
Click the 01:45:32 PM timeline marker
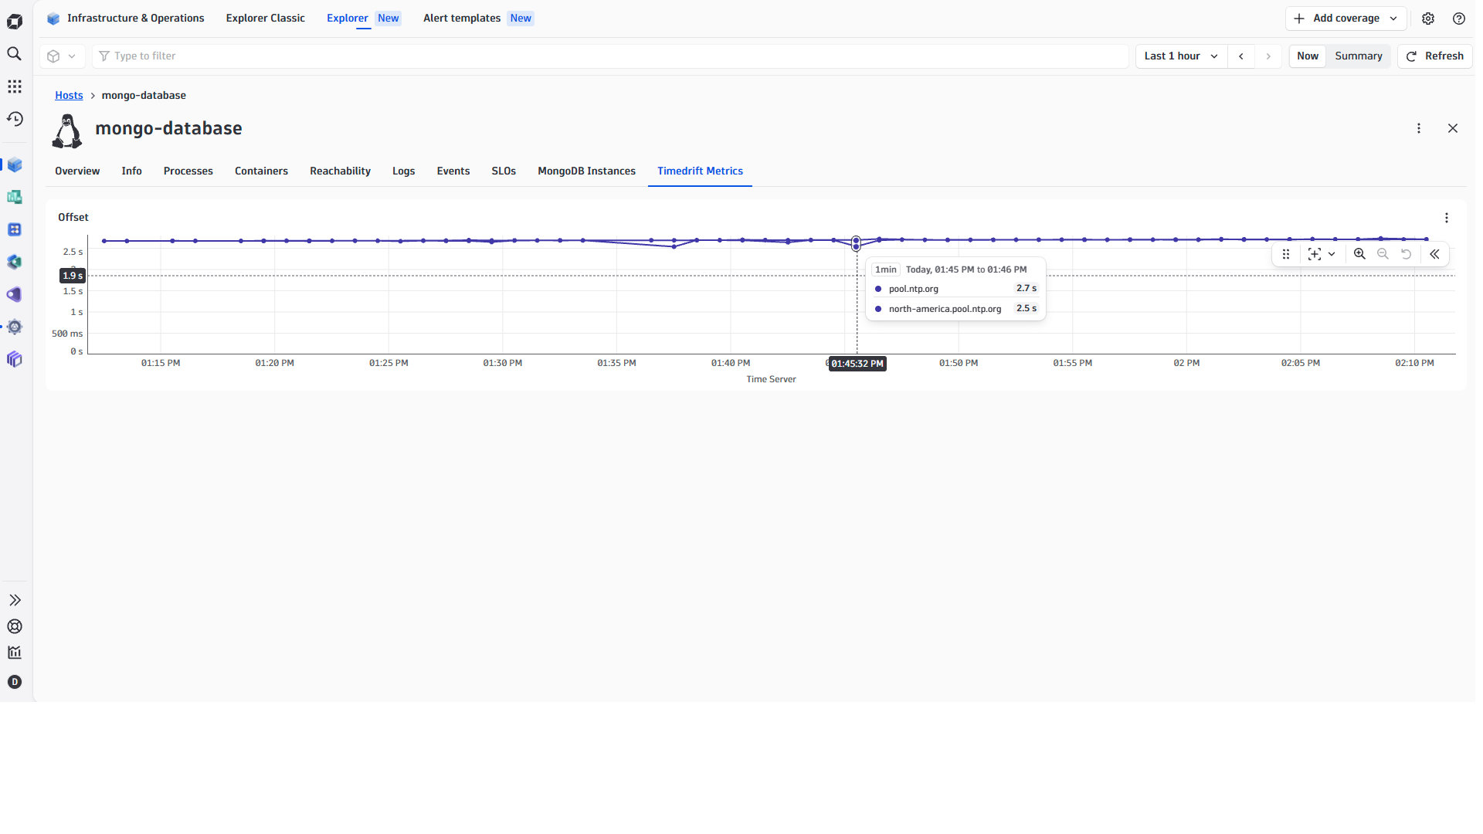tap(857, 364)
